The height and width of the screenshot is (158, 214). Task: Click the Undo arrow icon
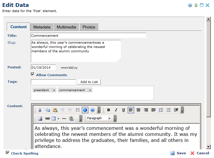pos(63,110)
